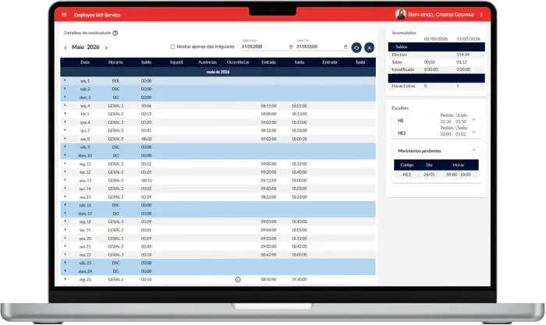The height and width of the screenshot is (325, 546).
Task: Select the HE2 pending movement row
Action: coord(436,175)
